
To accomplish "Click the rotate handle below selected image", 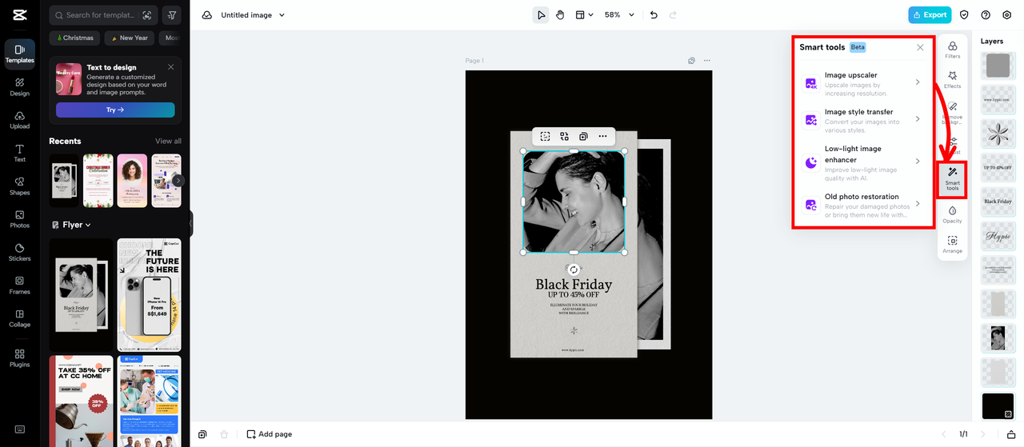I will click(574, 270).
